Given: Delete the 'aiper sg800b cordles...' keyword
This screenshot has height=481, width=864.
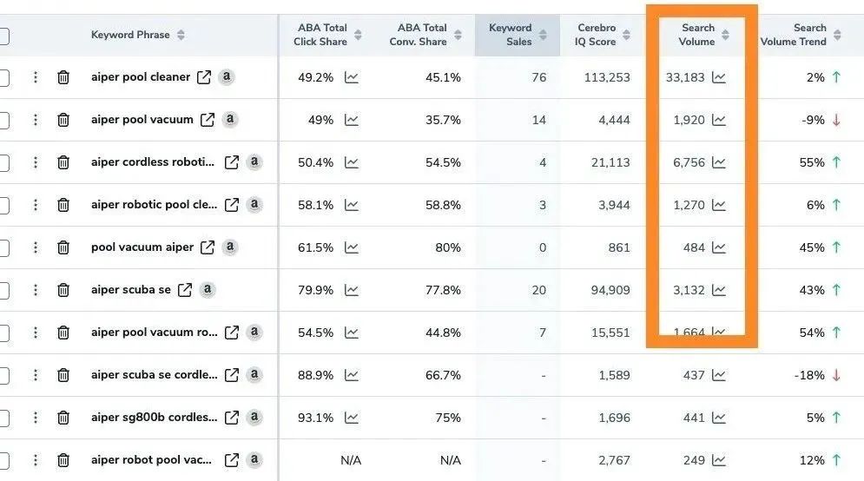Looking at the screenshot, I should [63, 418].
